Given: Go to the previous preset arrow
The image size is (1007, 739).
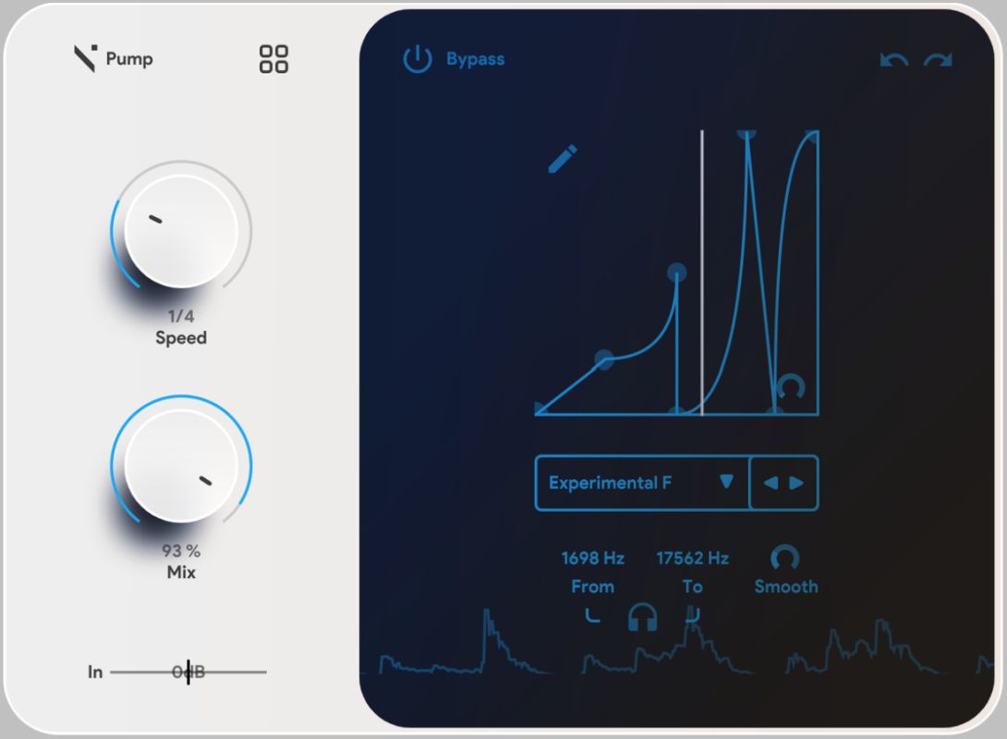Looking at the screenshot, I should [x=770, y=483].
